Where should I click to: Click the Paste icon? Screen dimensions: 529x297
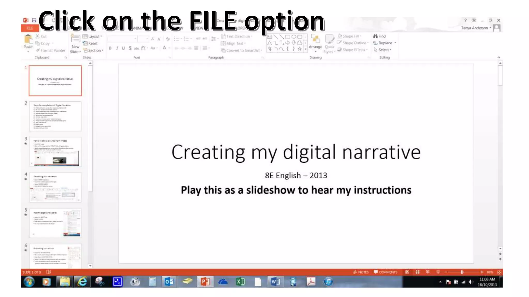click(28, 39)
